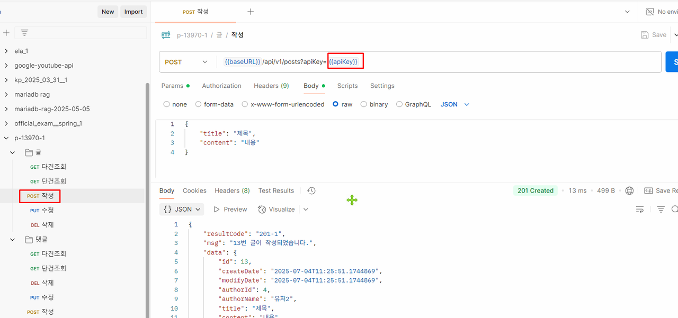Open GET 단건조회 under 글 folder

pos(48,181)
